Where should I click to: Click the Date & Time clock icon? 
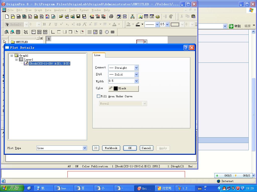pyautogui.click(x=107, y=32)
